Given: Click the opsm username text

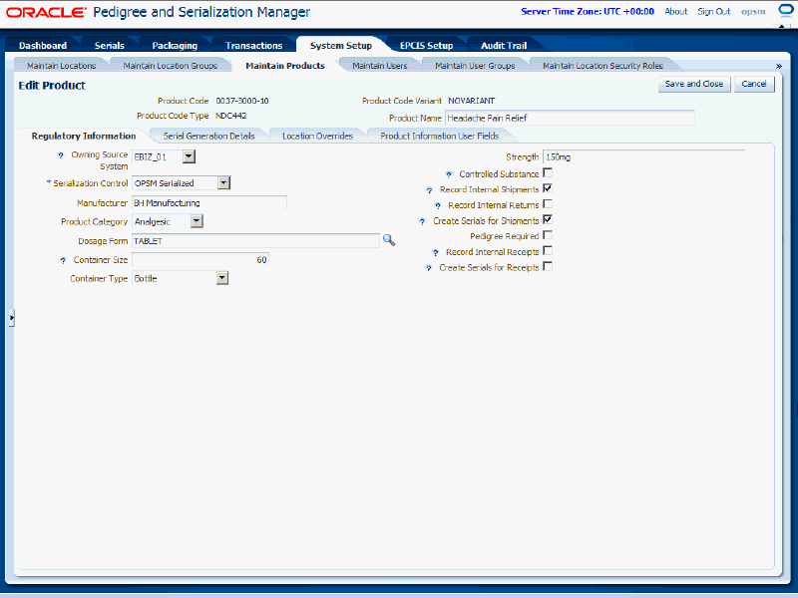Looking at the screenshot, I should pyautogui.click(x=753, y=12).
